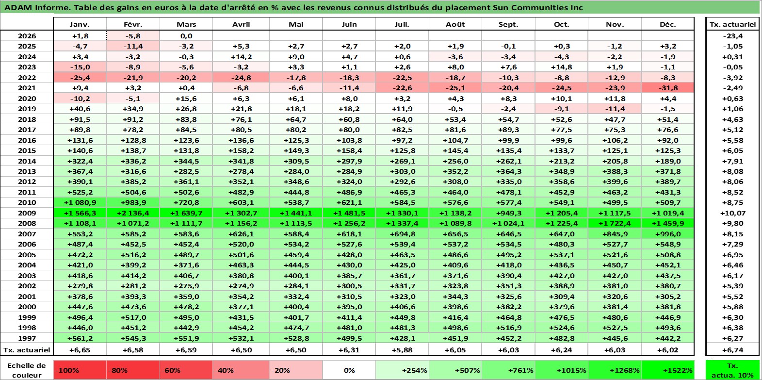Select the 0% white legend swatch
Screen dimensions: 762x380
pos(349,370)
